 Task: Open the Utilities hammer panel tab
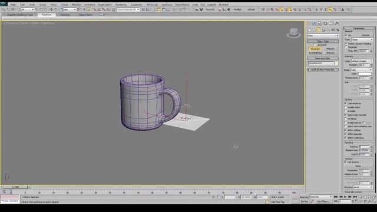pos(337,24)
